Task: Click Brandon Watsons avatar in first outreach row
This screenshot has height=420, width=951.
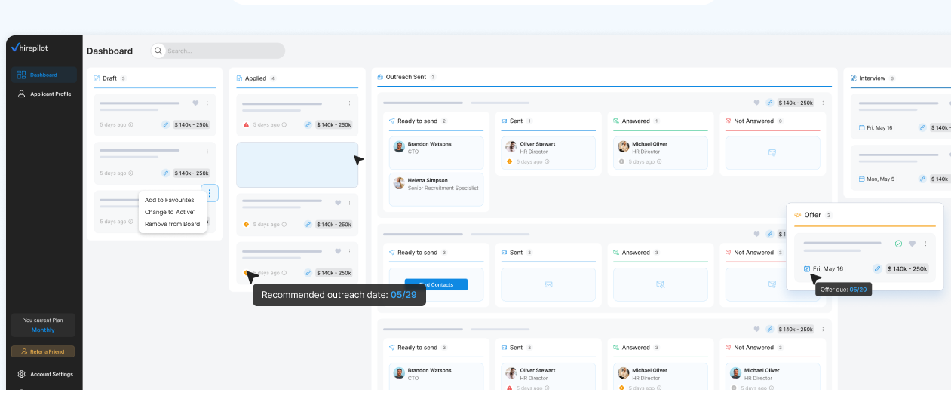Action: (x=399, y=146)
